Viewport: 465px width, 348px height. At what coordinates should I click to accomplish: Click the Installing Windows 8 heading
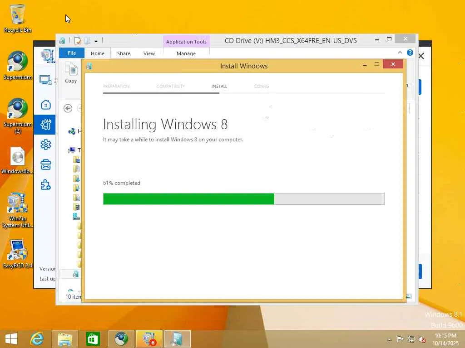click(x=165, y=124)
